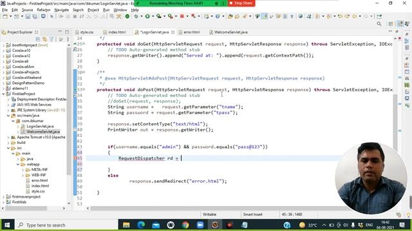Click the Project Explorer horizontal scrollbar
Screen dimensions: 412x231
(26, 208)
